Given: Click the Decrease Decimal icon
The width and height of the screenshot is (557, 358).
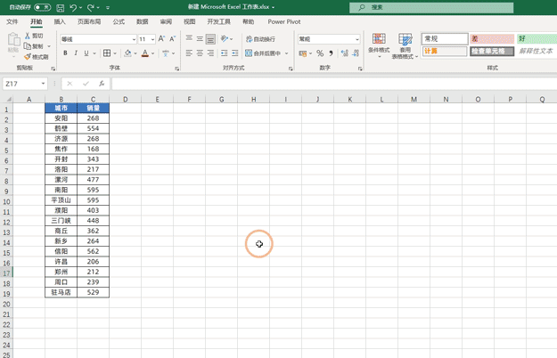Looking at the screenshot, I should [x=356, y=53].
